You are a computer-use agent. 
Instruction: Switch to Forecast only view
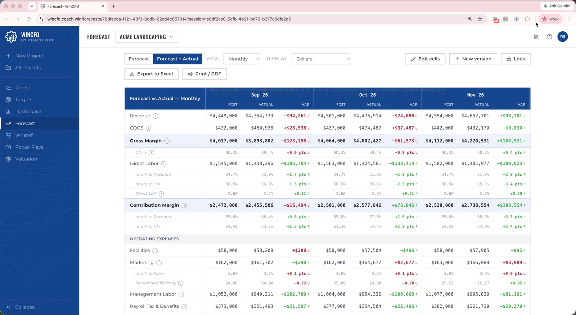[x=139, y=59]
